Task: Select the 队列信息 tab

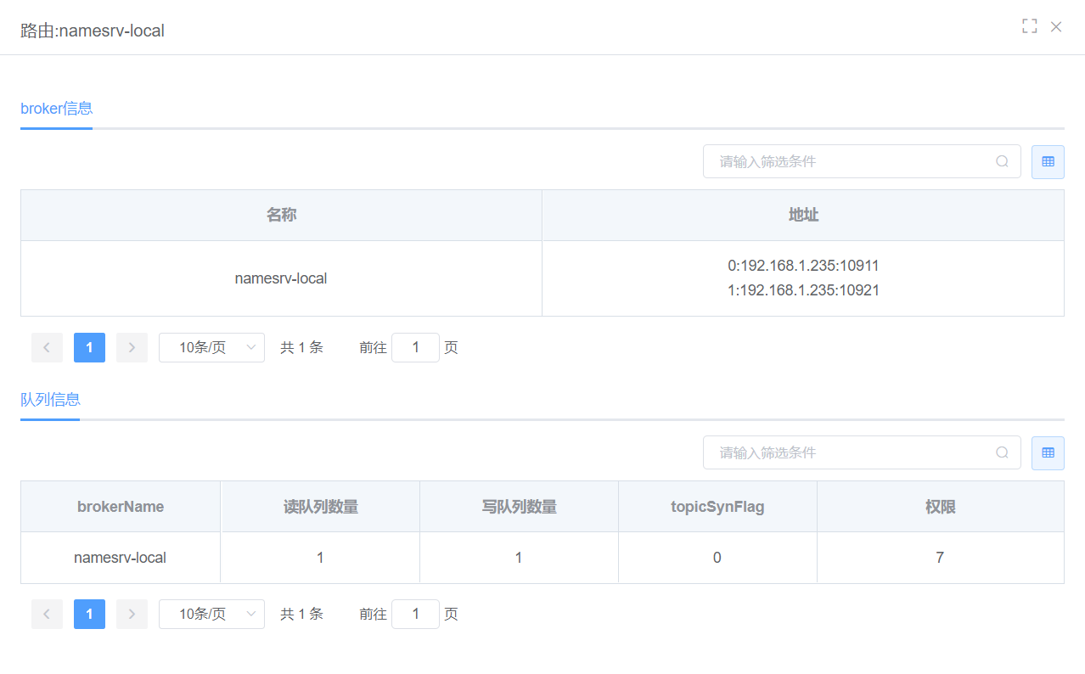Action: [x=50, y=400]
